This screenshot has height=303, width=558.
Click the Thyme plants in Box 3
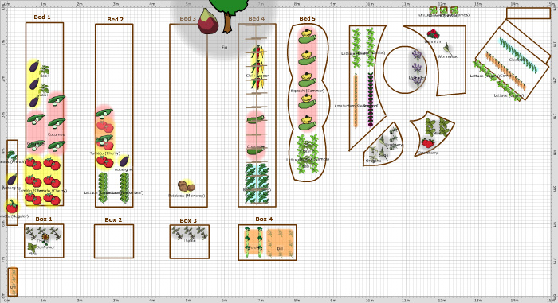tap(190, 233)
